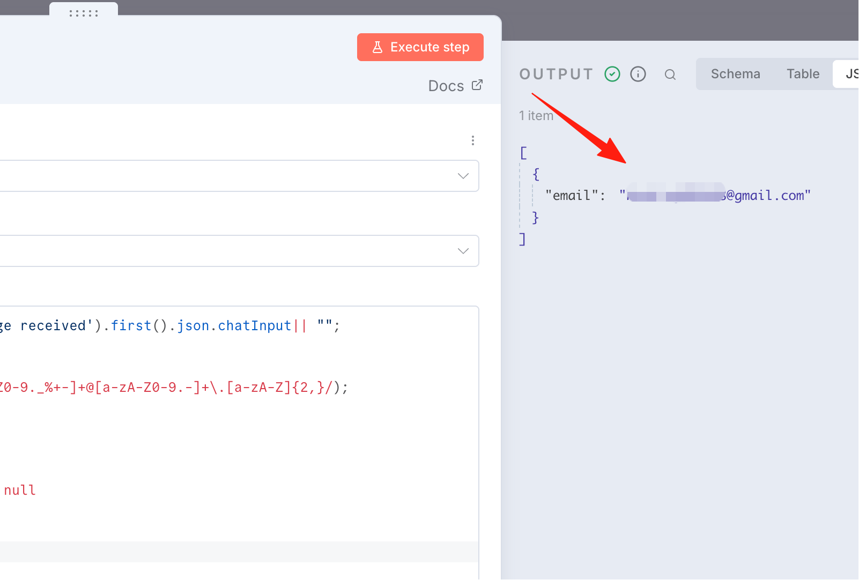859x580 pixels.
Task: Click the green success check icon
Action: (x=612, y=74)
